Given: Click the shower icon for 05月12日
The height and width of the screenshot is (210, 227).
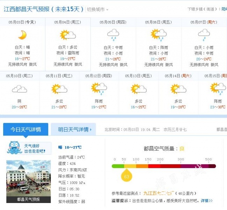Looking at the screenshot, I should (99, 89).
